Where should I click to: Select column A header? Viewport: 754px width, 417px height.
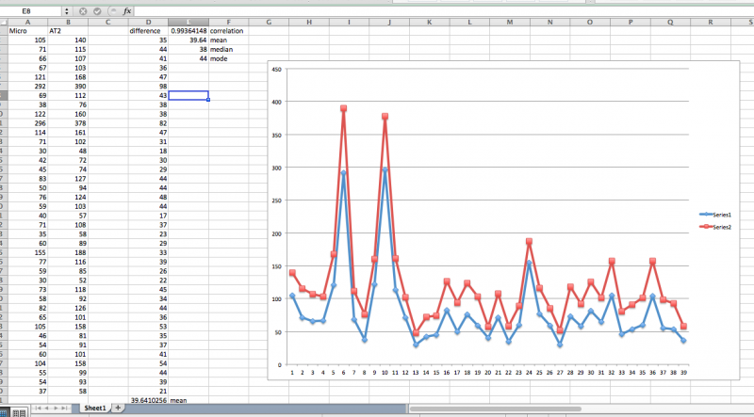click(x=27, y=21)
